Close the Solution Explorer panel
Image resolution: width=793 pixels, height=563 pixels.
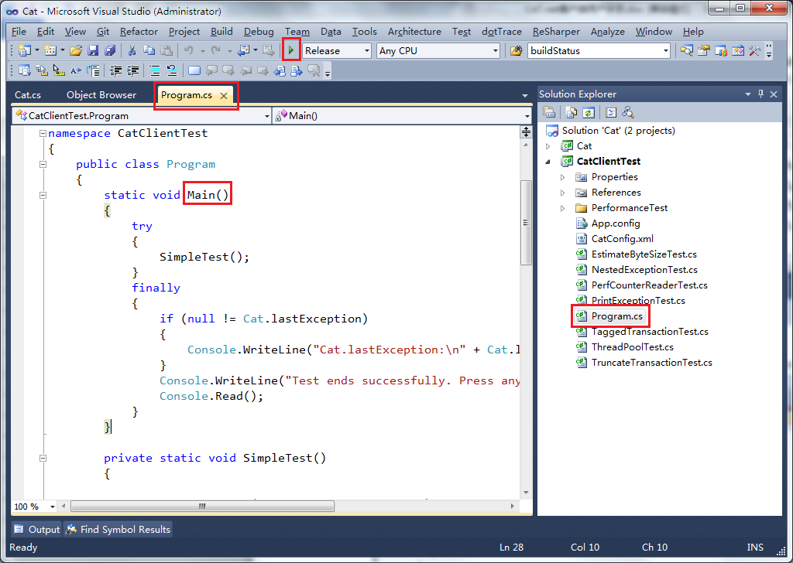774,94
